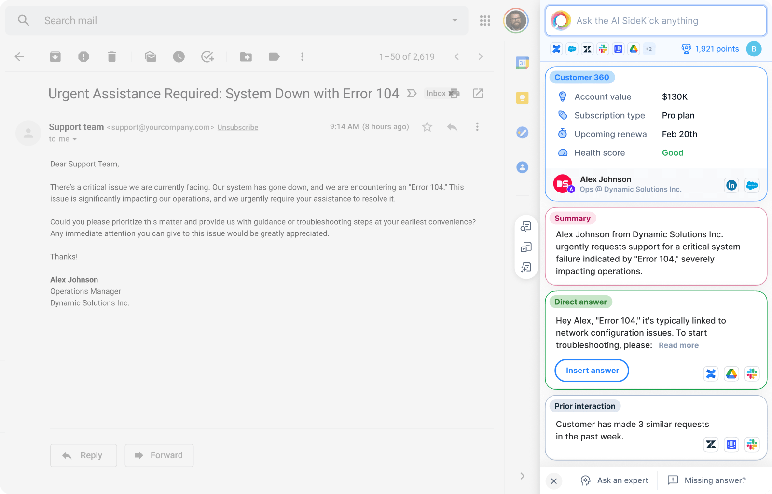Open search options dropdown arrow
Image resolution: width=772 pixels, height=494 pixels.
[455, 20]
